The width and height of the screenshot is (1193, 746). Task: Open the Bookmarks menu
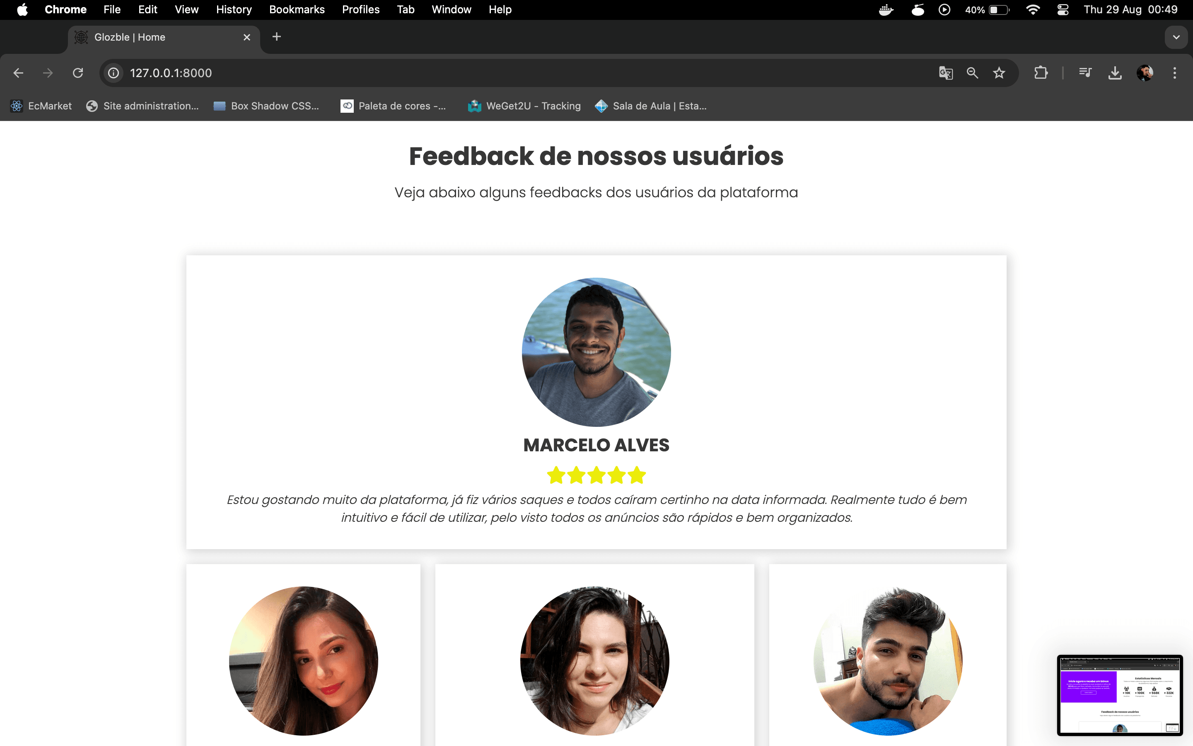tap(297, 10)
